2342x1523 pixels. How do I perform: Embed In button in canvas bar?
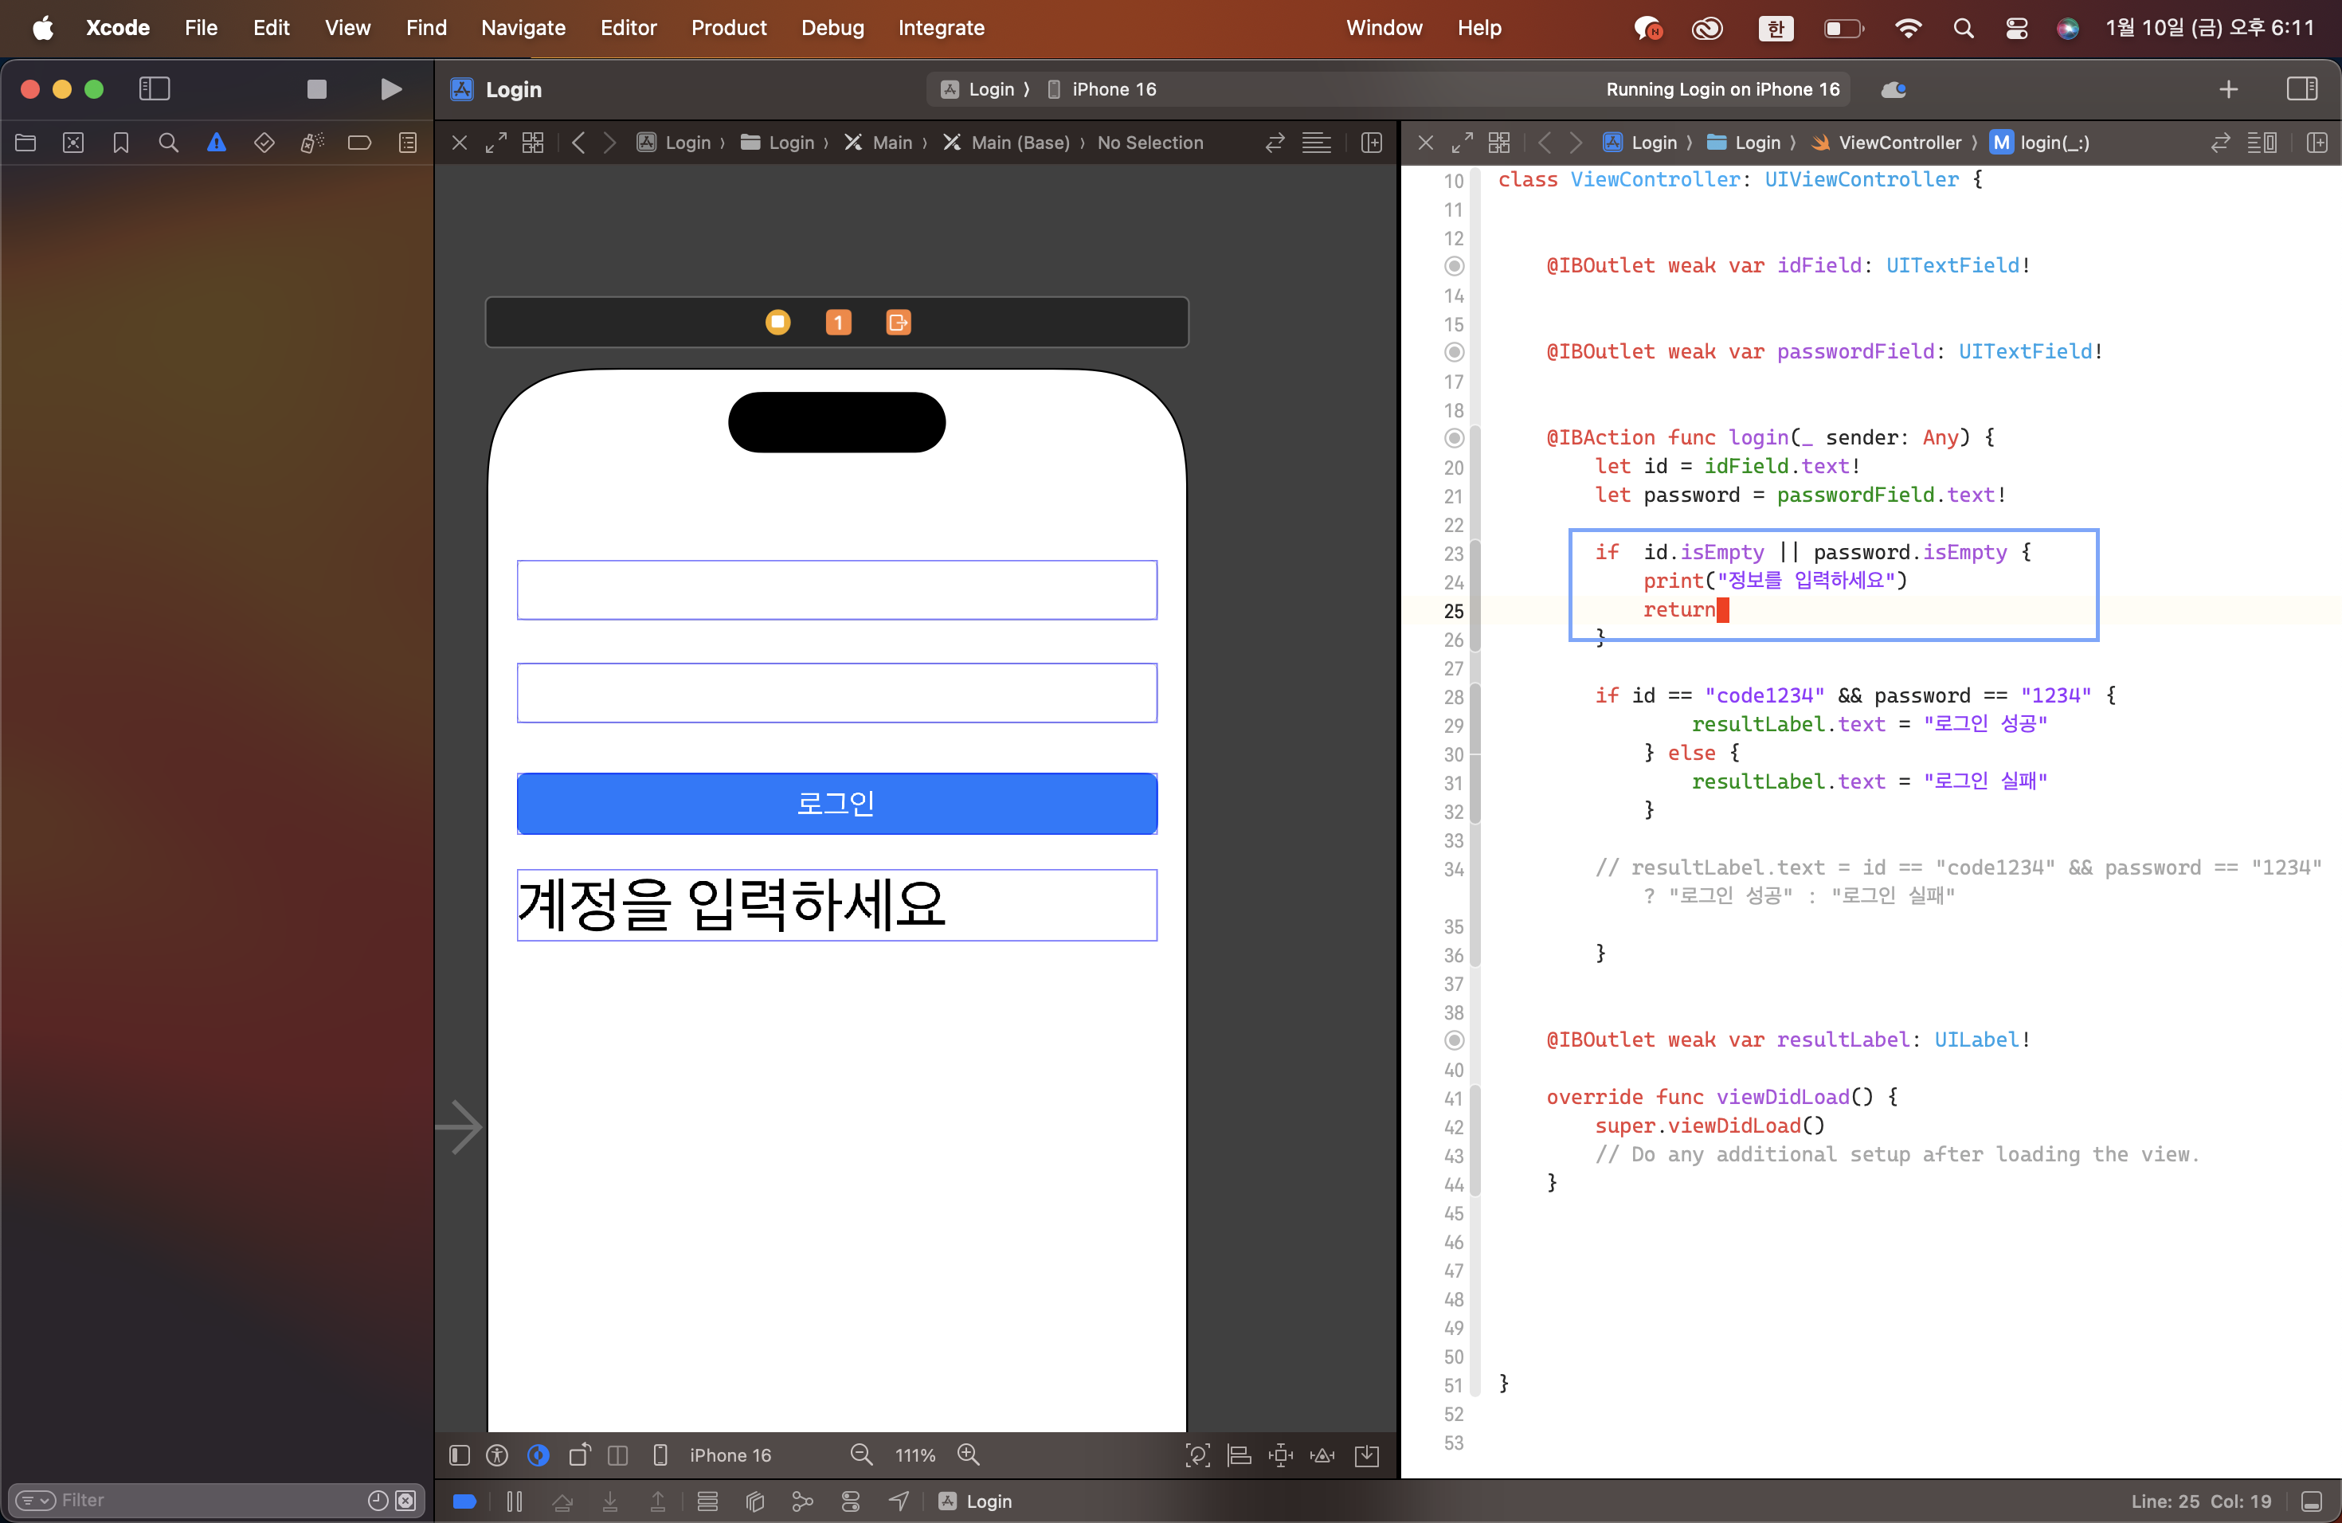click(1367, 1455)
